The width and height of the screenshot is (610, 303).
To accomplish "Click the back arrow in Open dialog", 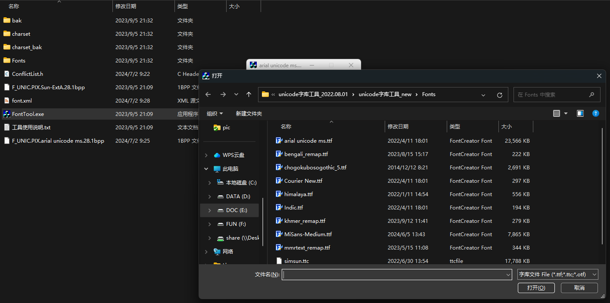I will (208, 94).
